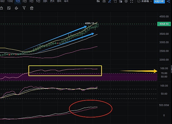Image resolution: width=172 pixels, height=124 pixels.
Task: Click the 0s countdown indicator
Action: coord(98,1)
